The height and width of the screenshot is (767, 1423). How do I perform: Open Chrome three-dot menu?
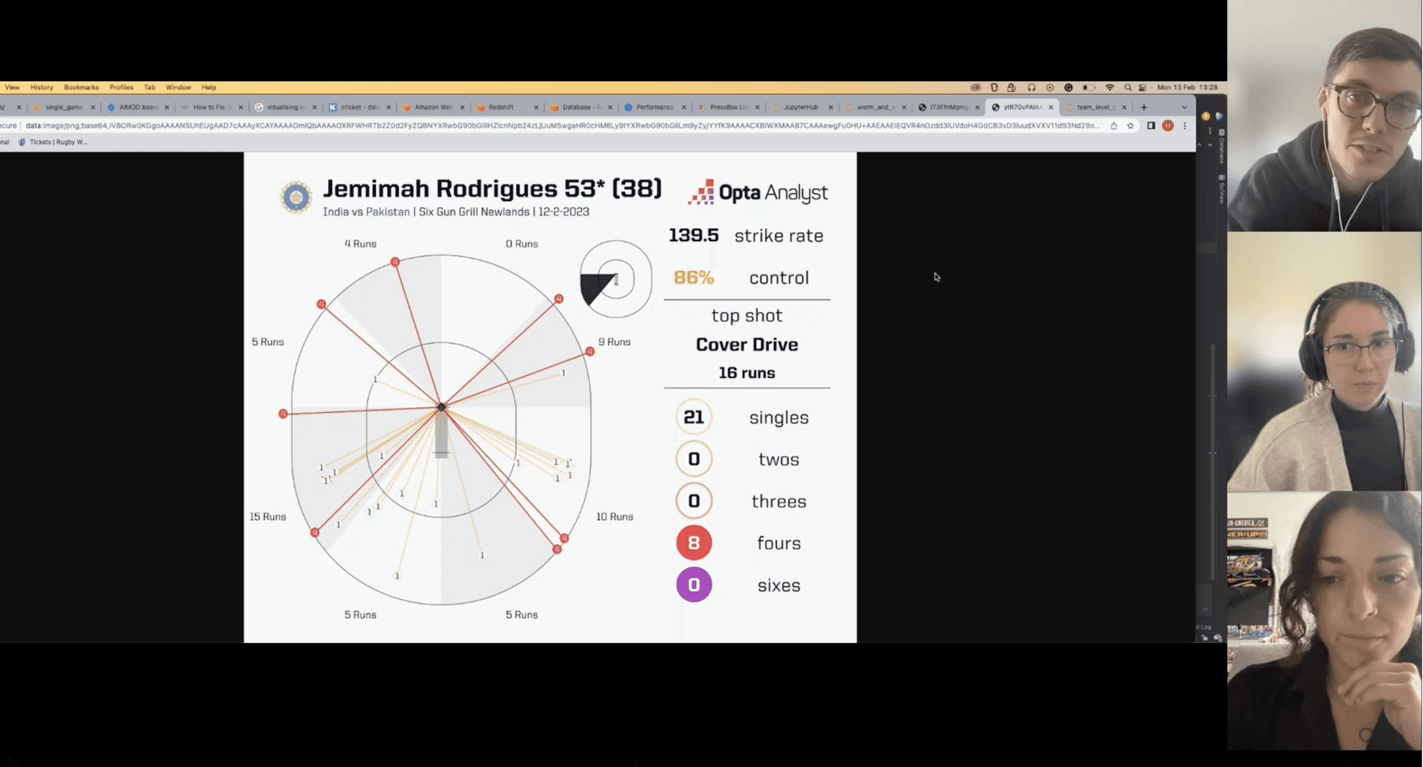pos(1185,126)
